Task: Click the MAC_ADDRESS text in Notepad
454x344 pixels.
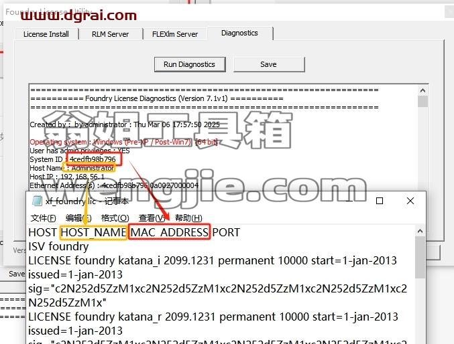Action: point(170,232)
